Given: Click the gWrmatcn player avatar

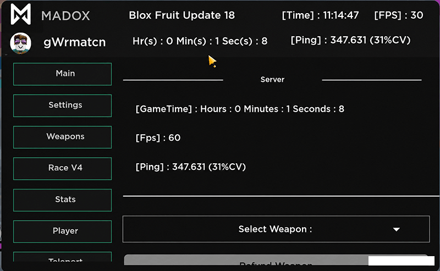Looking at the screenshot, I should click(x=20, y=43).
